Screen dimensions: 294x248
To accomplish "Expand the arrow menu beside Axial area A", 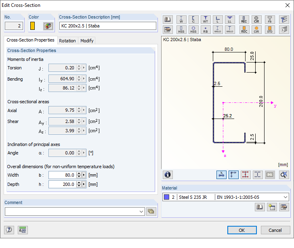I will [84, 110].
